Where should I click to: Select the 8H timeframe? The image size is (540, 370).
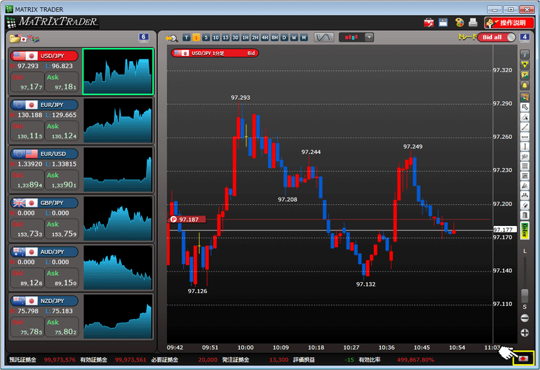point(274,38)
